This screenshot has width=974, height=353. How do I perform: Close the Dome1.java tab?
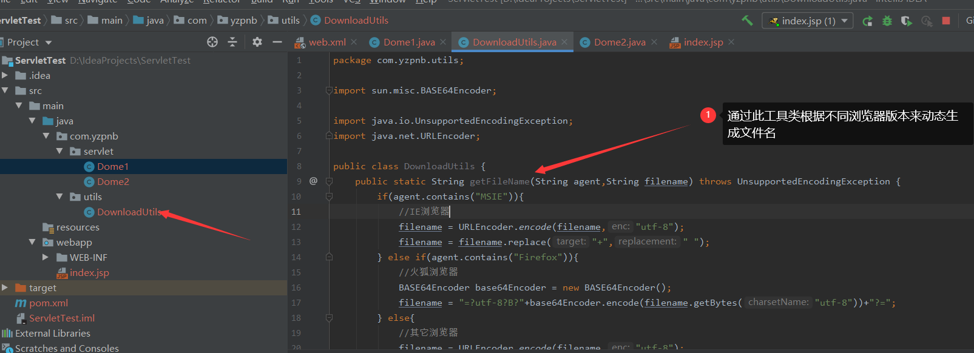(x=443, y=42)
